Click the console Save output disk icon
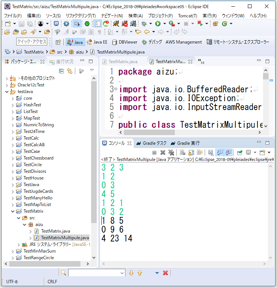Image resolution: width=277 pixels, height=288 pixels. (211, 152)
